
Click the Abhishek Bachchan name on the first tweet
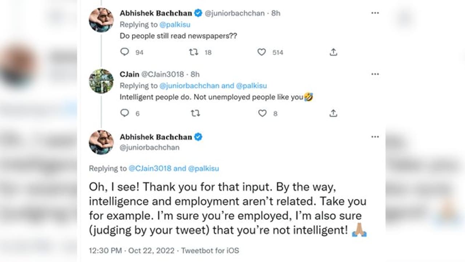[156, 13]
